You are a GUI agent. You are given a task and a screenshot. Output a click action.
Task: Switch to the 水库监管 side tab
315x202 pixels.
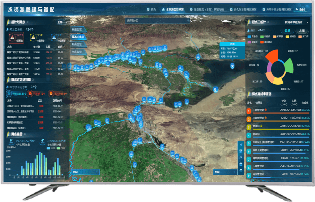click(78, 52)
